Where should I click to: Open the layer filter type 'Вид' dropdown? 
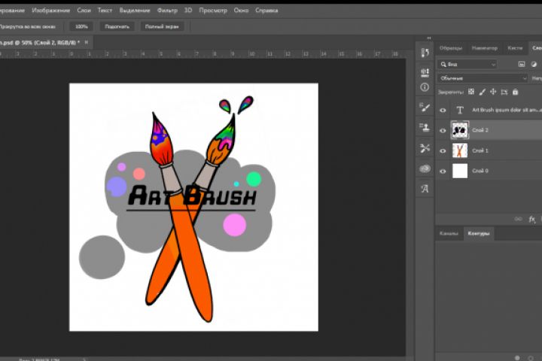coord(467,65)
